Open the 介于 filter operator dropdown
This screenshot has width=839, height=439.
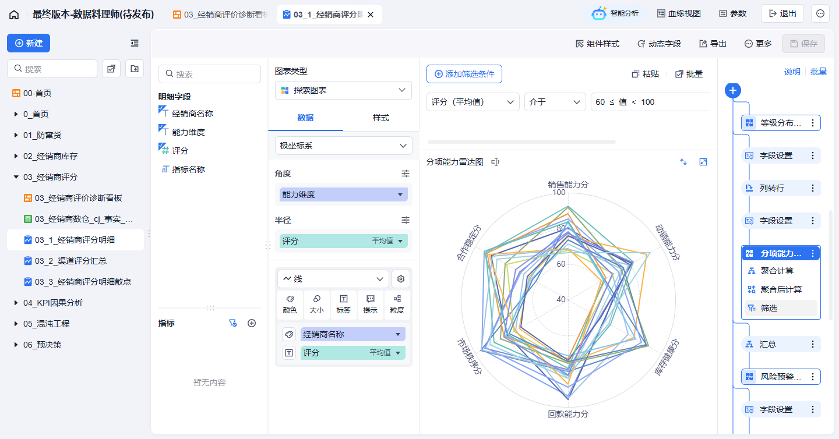point(555,102)
